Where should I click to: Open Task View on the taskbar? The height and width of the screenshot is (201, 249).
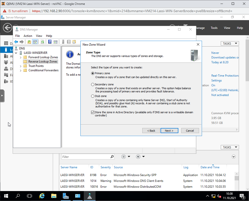[29, 196]
